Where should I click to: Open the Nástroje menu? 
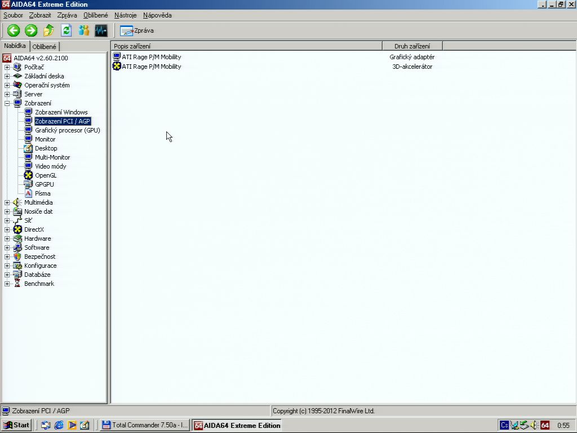126,15
